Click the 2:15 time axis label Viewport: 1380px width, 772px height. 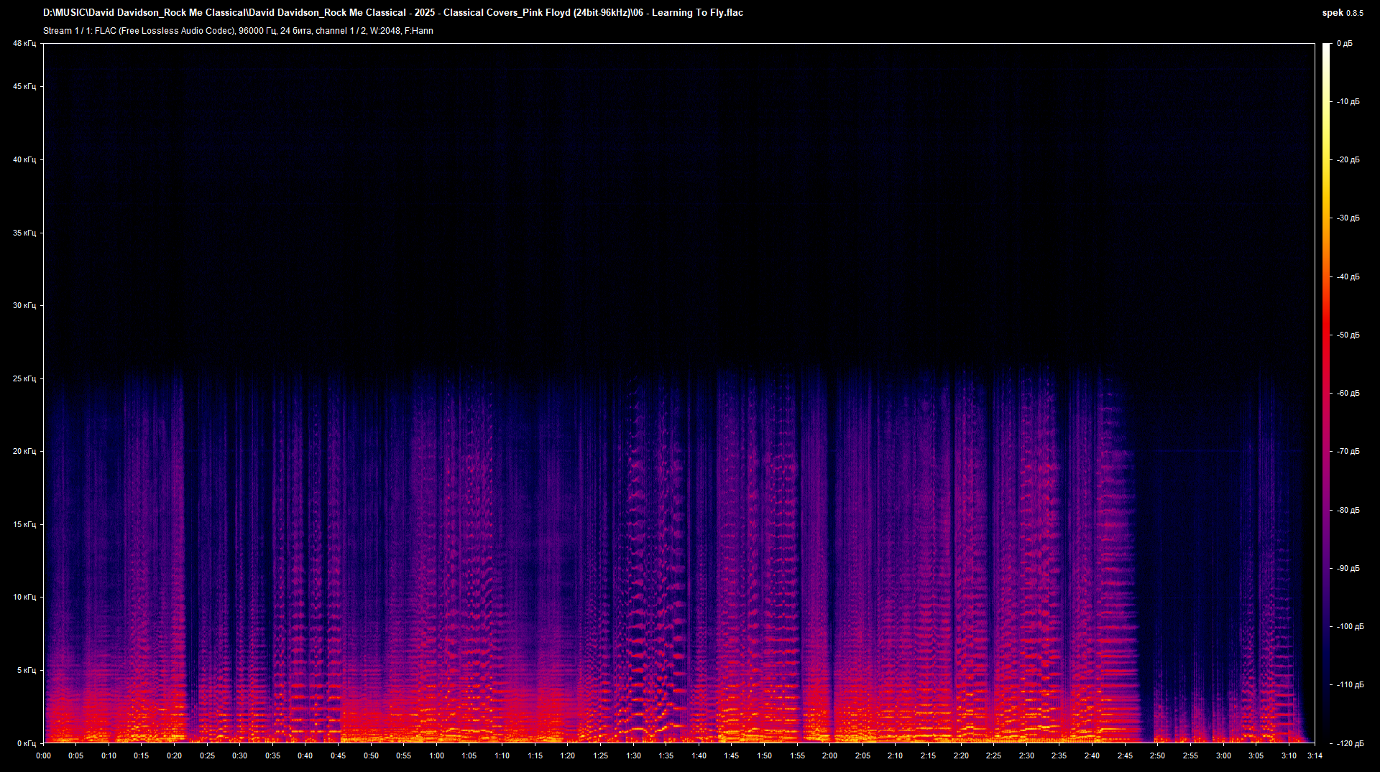[x=929, y=755]
